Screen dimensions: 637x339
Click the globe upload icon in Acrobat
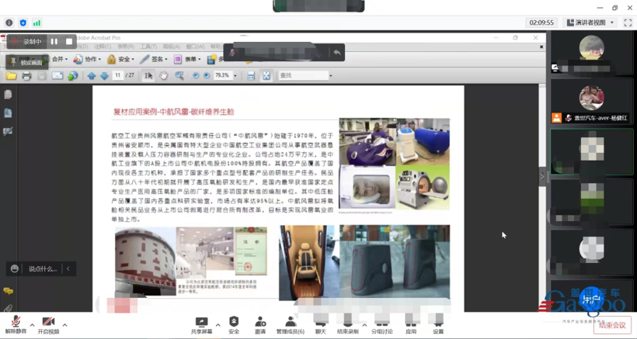click(73, 76)
